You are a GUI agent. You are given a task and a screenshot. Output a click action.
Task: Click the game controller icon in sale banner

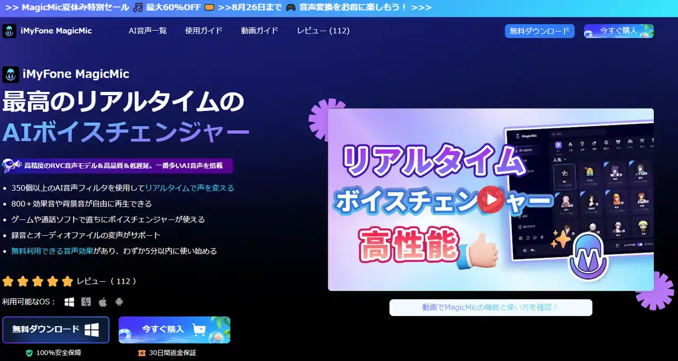pyautogui.click(x=290, y=7)
